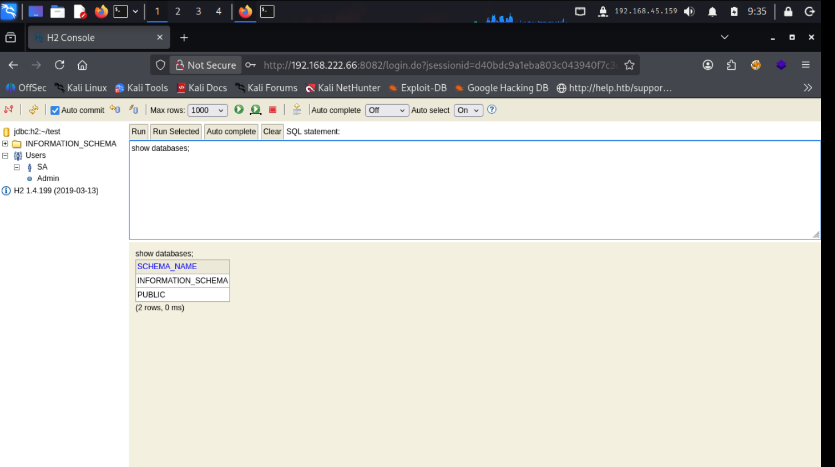Click the Commit icon
The width and height of the screenshot is (835, 467).
coord(134,110)
